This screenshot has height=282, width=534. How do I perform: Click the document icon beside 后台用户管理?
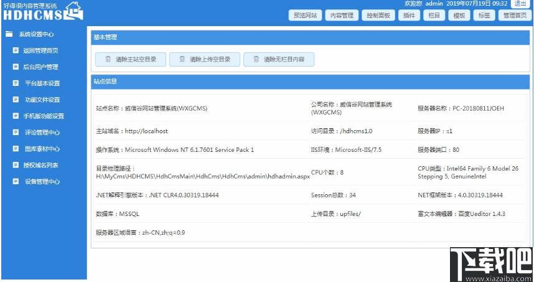pos(16,67)
